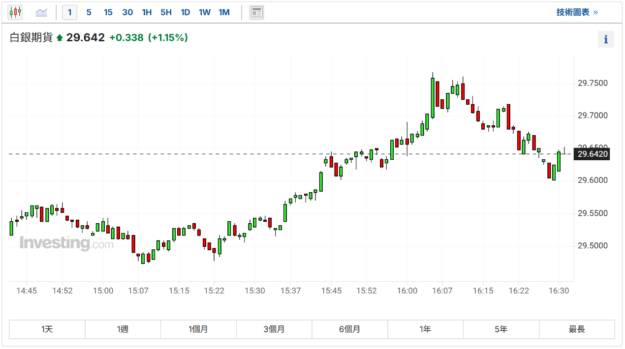
Task: Switch interval to 5 minutes
Action: tap(89, 12)
